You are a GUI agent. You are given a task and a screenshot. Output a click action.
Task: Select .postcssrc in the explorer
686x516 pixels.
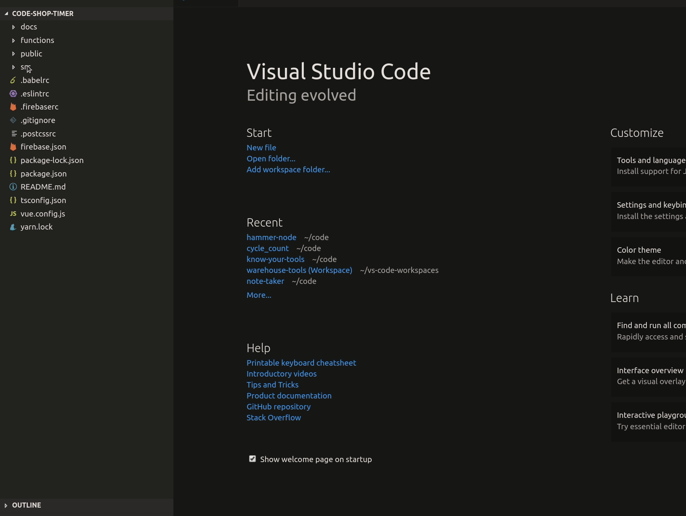(x=38, y=134)
